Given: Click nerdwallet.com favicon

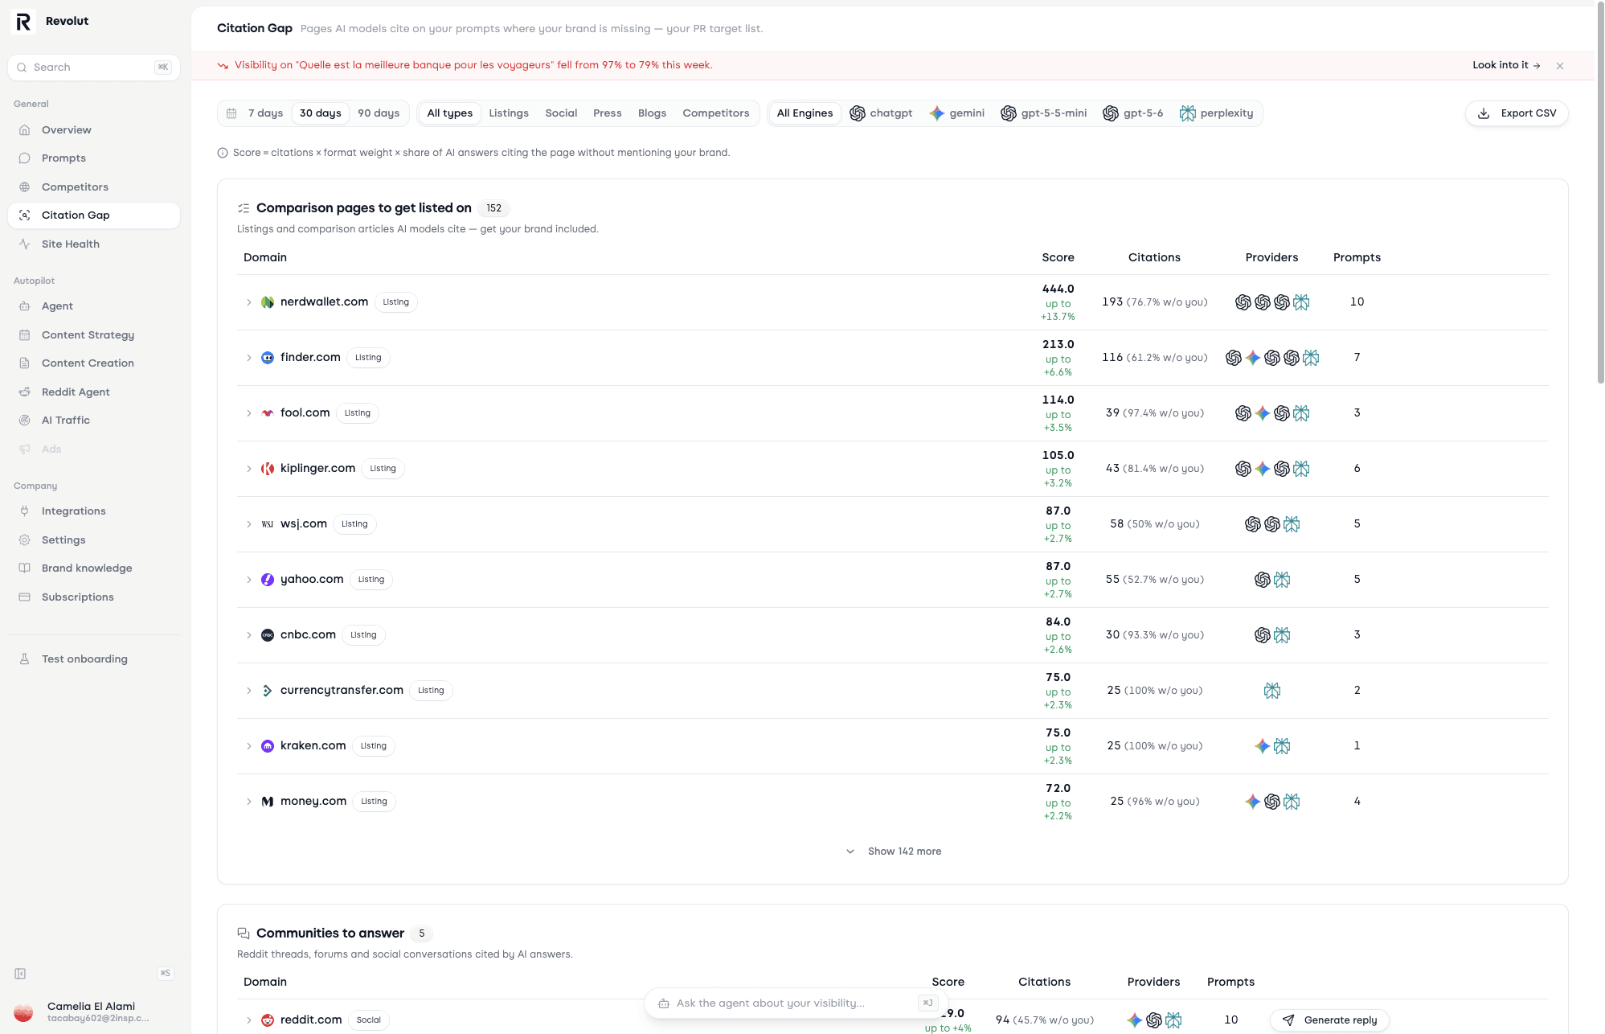Looking at the screenshot, I should (x=268, y=302).
